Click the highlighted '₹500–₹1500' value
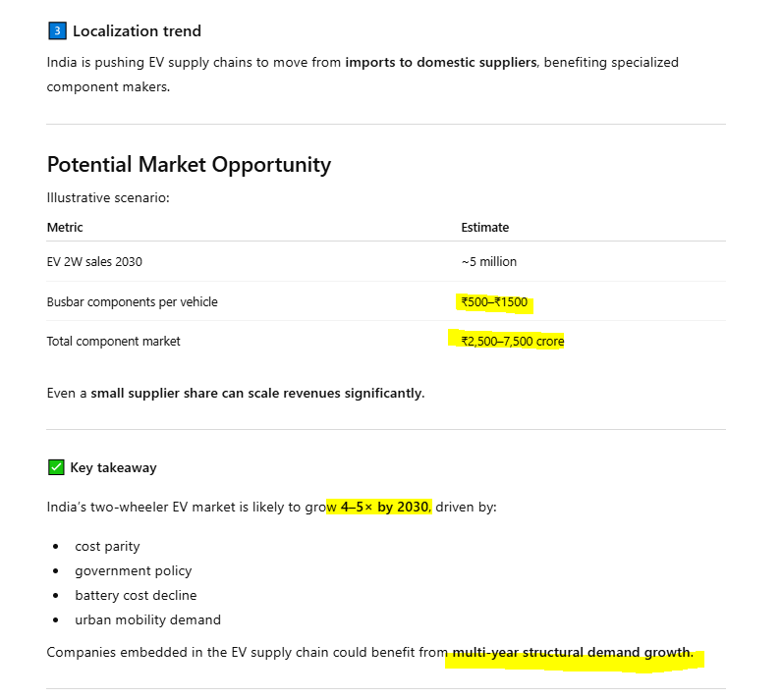Viewport: 782px width, 698px height. point(494,301)
